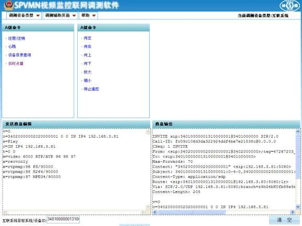This screenshot has width=302, height=226.
Task: Click the 'Content-Length: 205' output line
Action: 176,192
